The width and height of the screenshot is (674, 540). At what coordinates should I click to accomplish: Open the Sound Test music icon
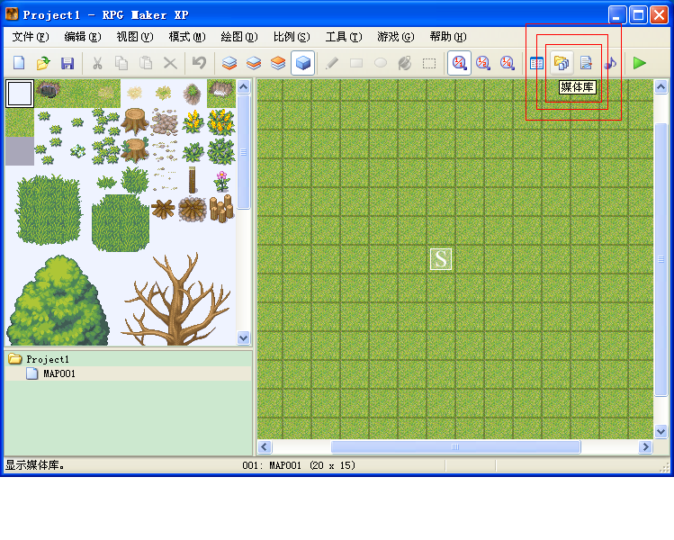pyautogui.click(x=610, y=63)
